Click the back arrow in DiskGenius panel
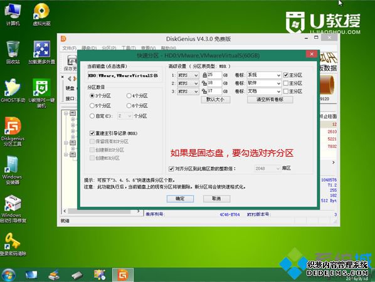This screenshot has height=282, width=375. point(70,78)
